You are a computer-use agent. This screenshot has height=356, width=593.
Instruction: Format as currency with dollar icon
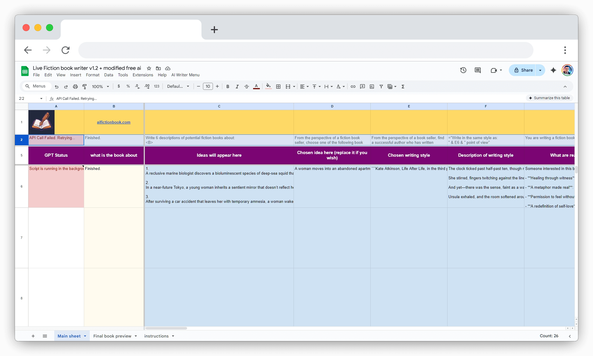point(119,86)
